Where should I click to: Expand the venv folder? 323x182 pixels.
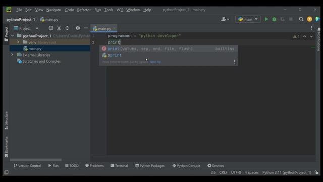[18, 42]
